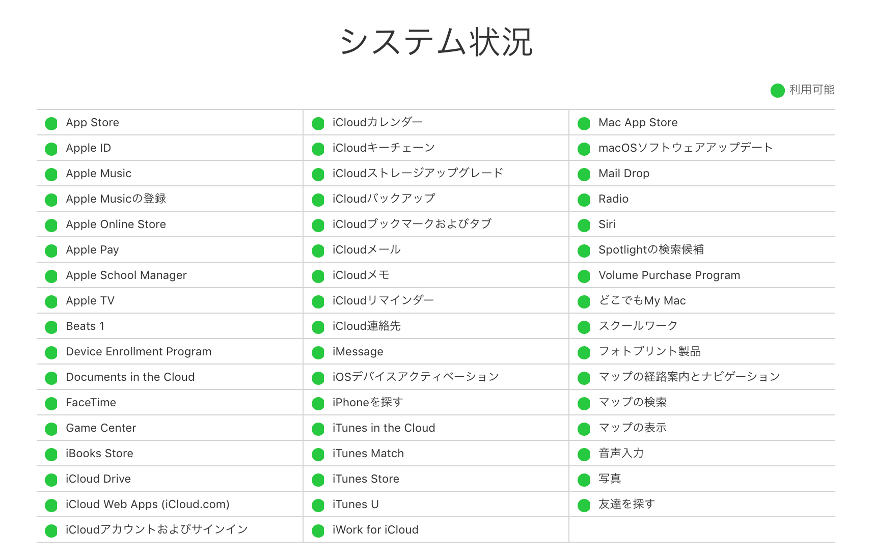Select the Game Center row
Screen dimensions: 874x559
click(100, 428)
